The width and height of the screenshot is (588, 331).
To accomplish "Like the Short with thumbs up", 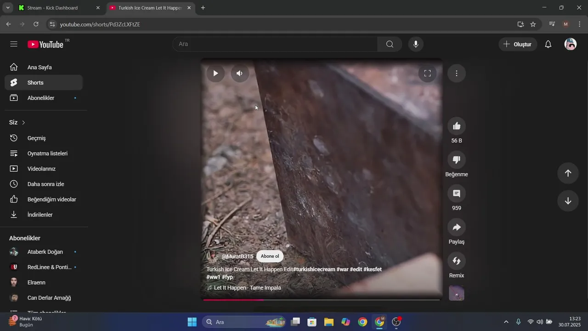I will [457, 126].
